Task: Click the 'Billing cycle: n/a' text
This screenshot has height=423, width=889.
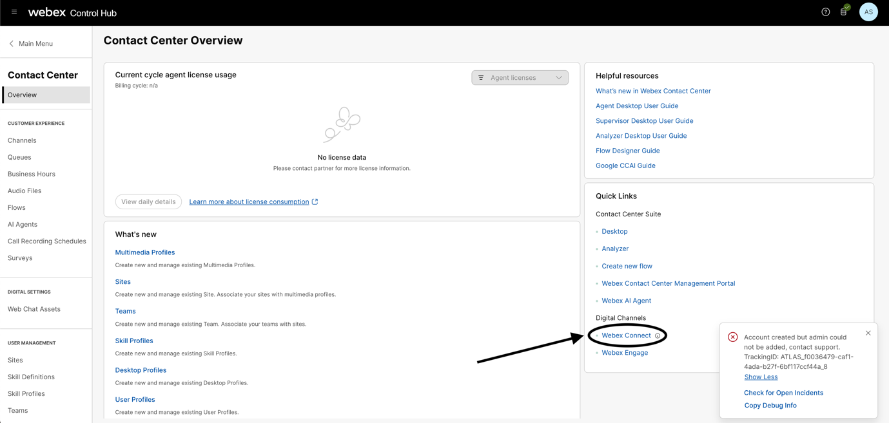Action: click(137, 86)
